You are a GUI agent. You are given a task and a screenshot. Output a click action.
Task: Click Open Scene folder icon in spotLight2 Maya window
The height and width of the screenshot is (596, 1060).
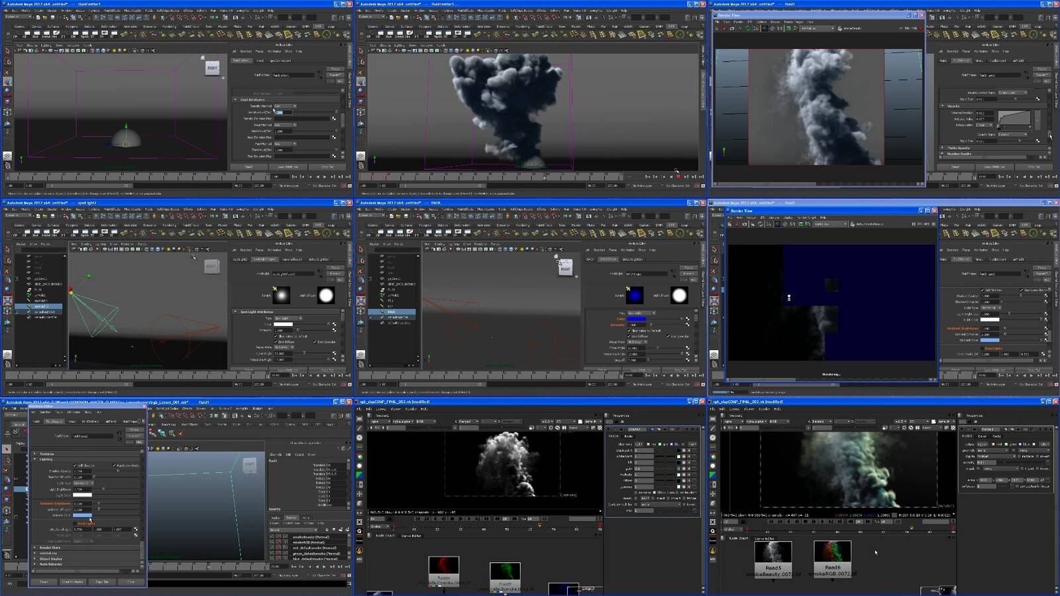(45, 216)
